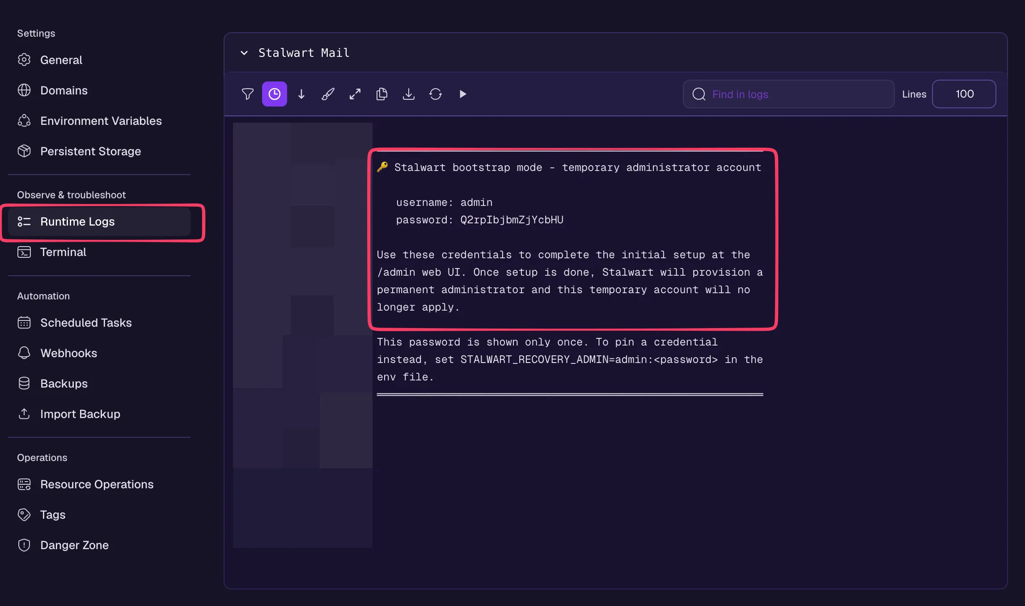Screen dimensions: 1025x606
Task: Click the scroll-to-bottom down arrow icon
Action: (301, 94)
